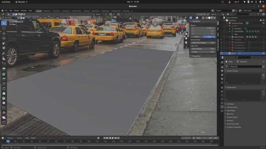Switch to the Layout workspace tab
Viewport: 266px width, 149px height.
coord(39,11)
